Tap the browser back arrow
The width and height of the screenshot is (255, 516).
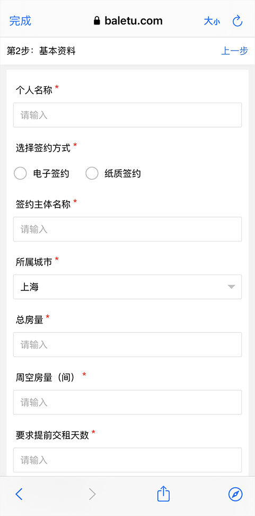point(19,494)
